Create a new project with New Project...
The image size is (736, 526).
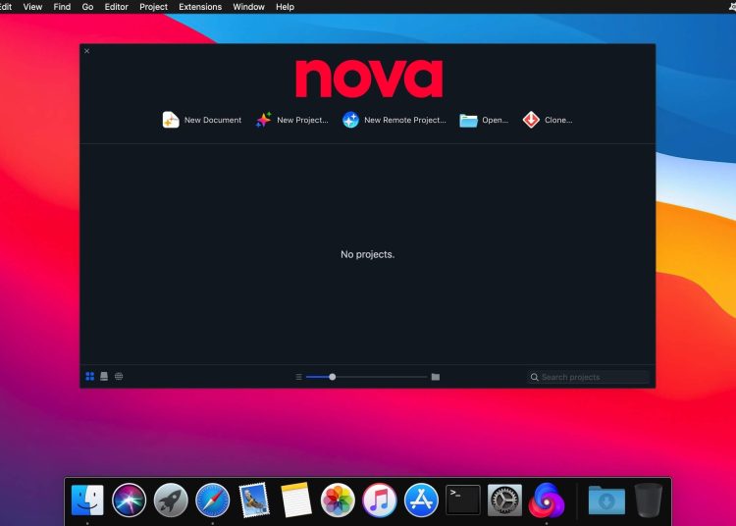(x=263, y=120)
